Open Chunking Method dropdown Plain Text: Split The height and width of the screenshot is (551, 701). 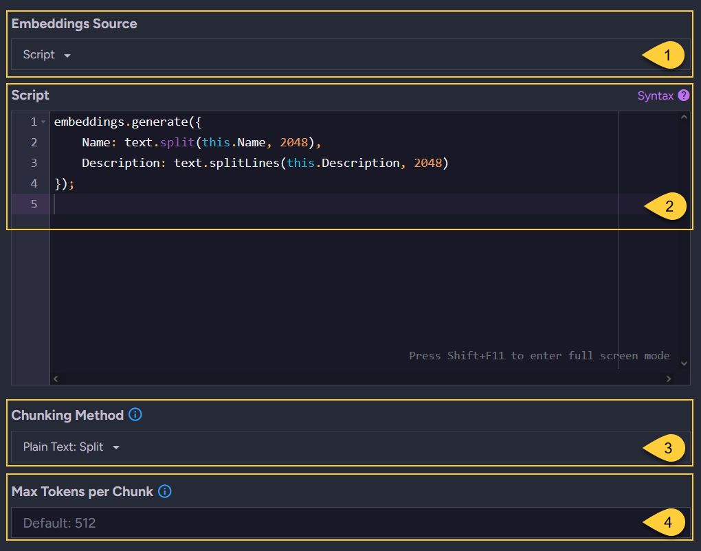click(x=350, y=447)
